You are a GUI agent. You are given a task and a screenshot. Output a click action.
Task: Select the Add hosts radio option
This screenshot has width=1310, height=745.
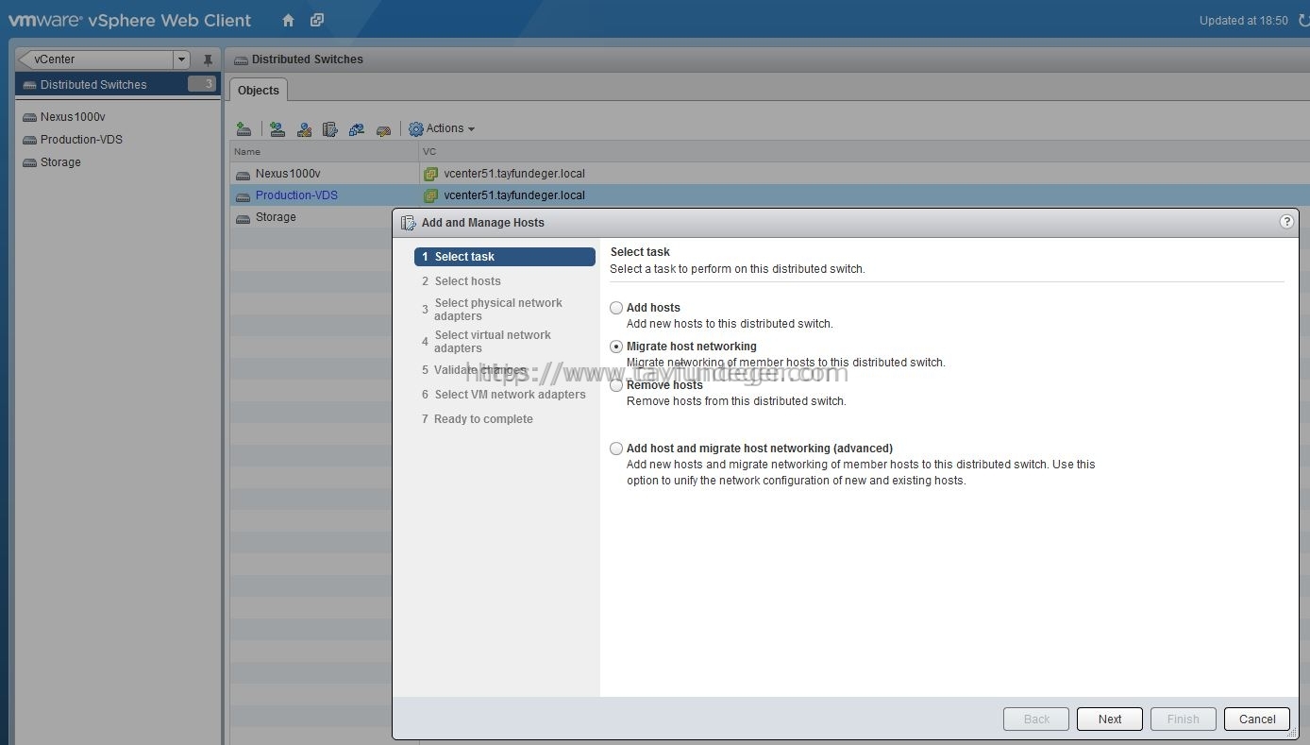(616, 308)
